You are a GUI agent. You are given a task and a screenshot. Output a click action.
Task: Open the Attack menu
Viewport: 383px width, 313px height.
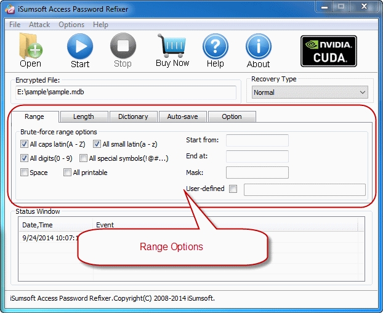click(x=39, y=25)
